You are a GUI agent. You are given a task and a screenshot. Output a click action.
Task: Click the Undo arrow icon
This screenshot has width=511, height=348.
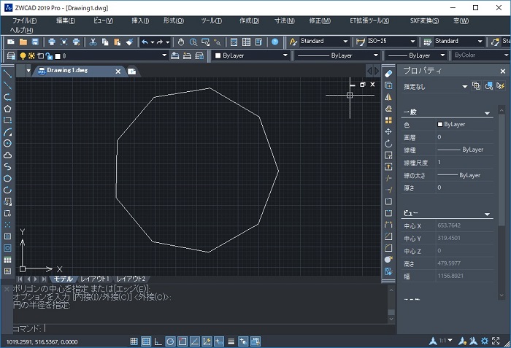(x=145, y=42)
